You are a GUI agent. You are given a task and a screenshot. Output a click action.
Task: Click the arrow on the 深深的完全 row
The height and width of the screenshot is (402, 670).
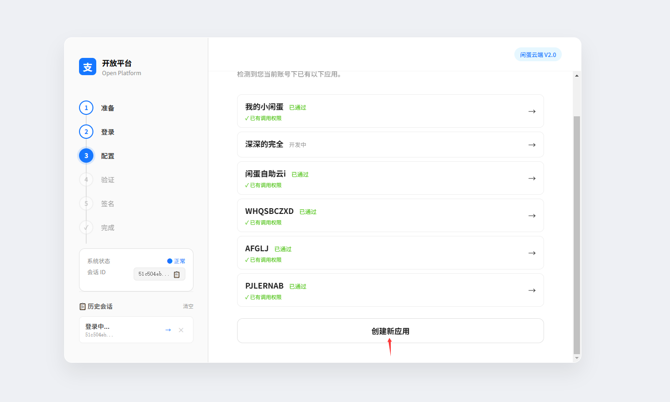pos(532,145)
